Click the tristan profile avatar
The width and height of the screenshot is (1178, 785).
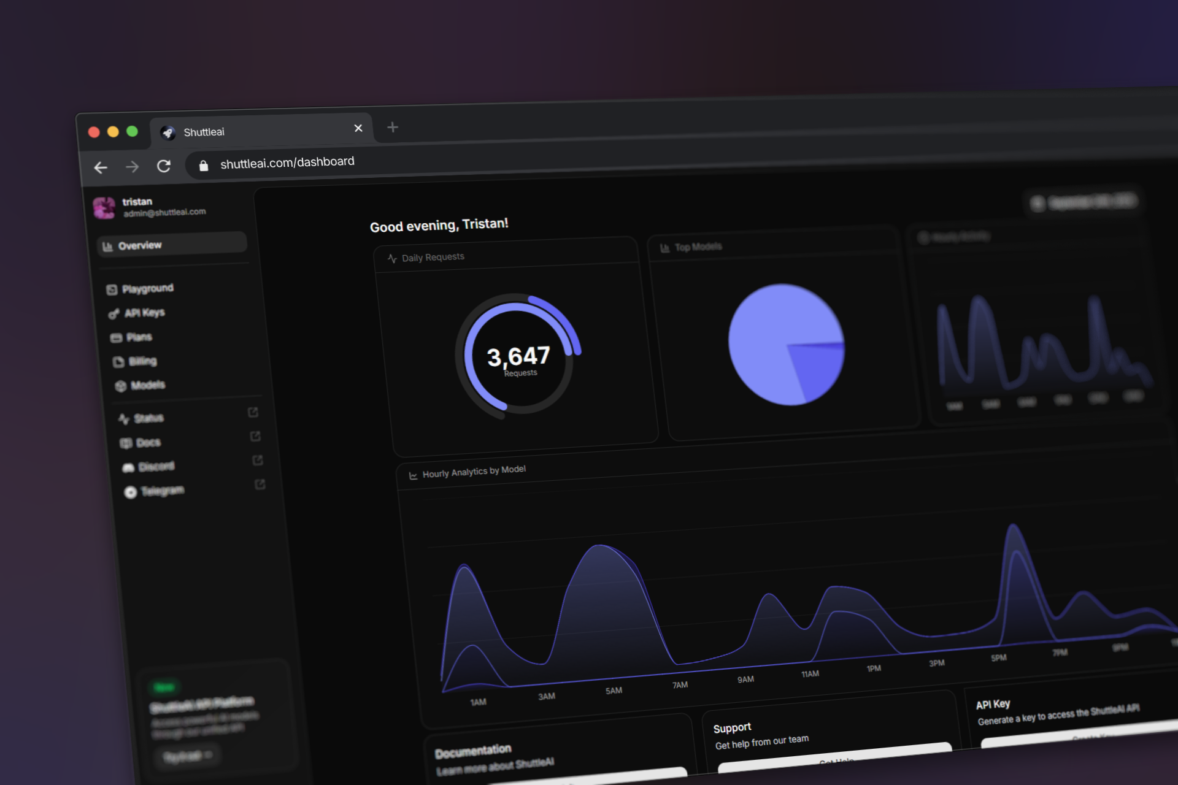pos(104,208)
